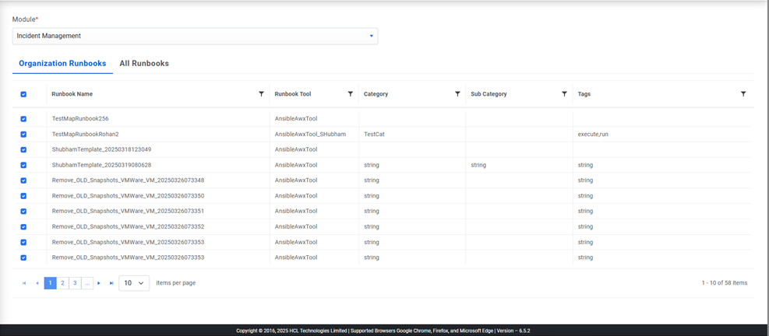The width and height of the screenshot is (769, 336).
Task: Sort by Tags column header
Action: pos(584,94)
